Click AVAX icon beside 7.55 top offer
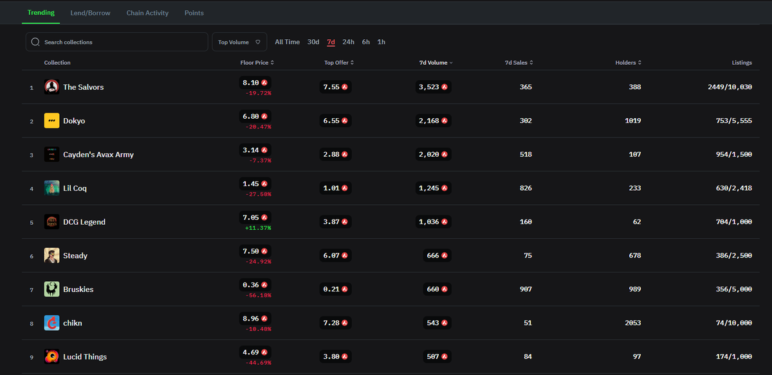772x375 pixels. 345,87
